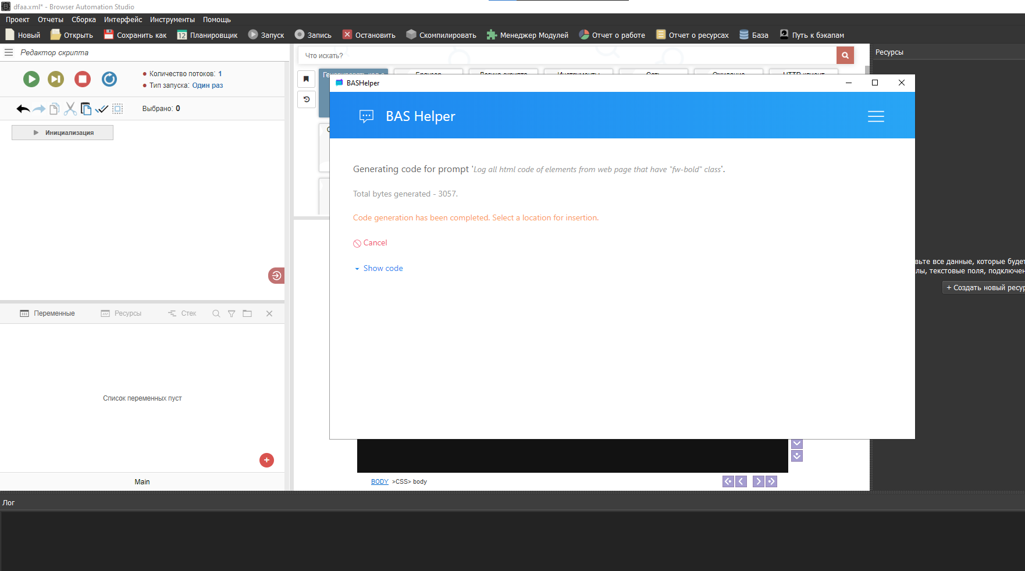Open Менеджер Модулей from the toolbar
Viewport: 1025px width, 571px height.
528,35
